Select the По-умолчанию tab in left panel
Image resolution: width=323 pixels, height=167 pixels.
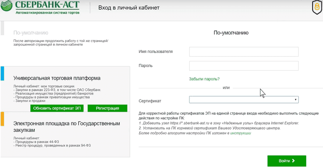tap(31, 33)
